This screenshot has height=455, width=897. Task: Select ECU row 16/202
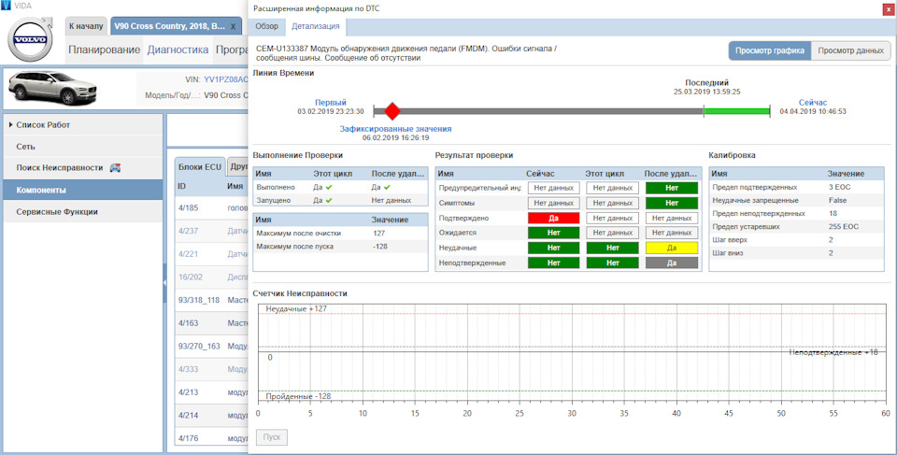coord(212,277)
